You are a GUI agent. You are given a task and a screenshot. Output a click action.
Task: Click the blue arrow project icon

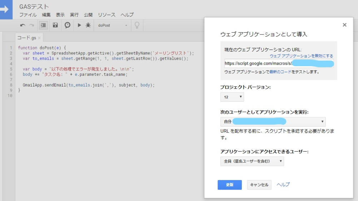6,10
